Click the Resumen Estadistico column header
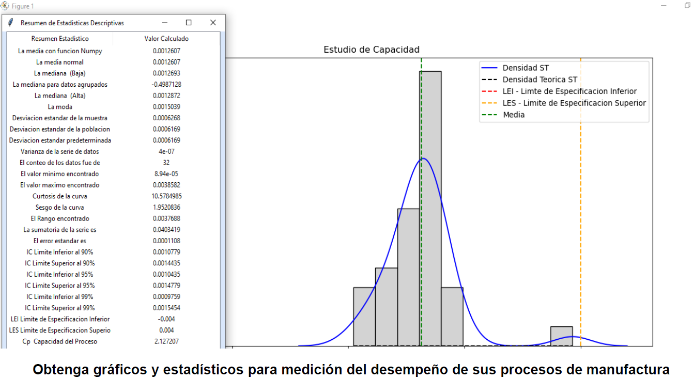 [x=60, y=39]
